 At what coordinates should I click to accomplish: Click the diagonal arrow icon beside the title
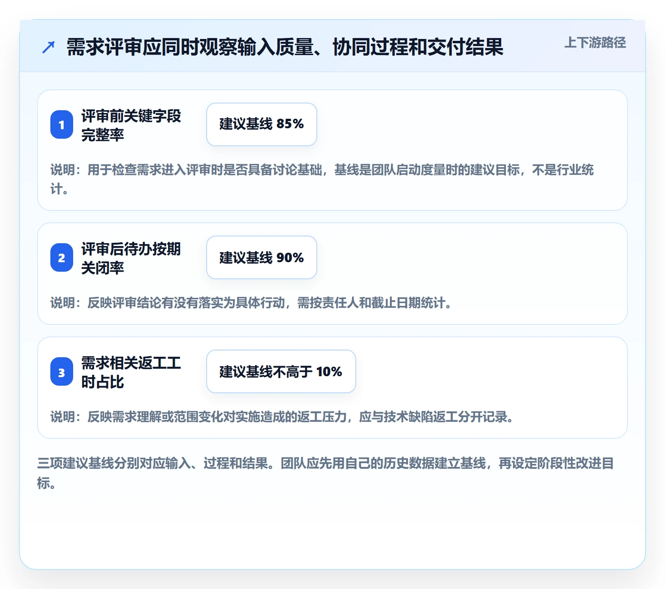point(48,47)
